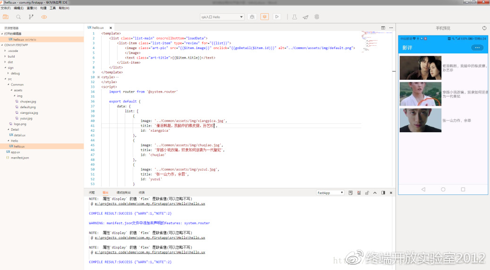The height and width of the screenshot is (270, 490).
Task: Click the run play button icon
Action: click(x=277, y=17)
